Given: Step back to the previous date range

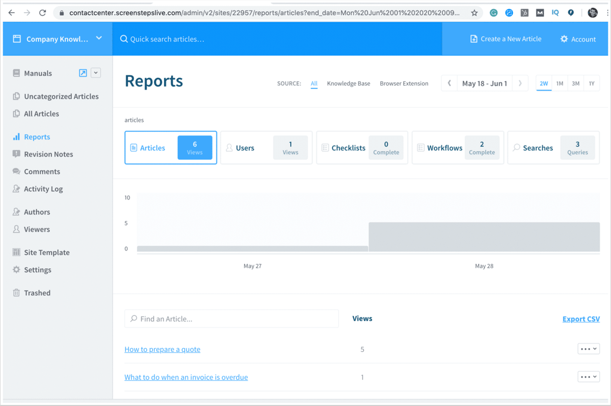Looking at the screenshot, I should pyautogui.click(x=449, y=83).
